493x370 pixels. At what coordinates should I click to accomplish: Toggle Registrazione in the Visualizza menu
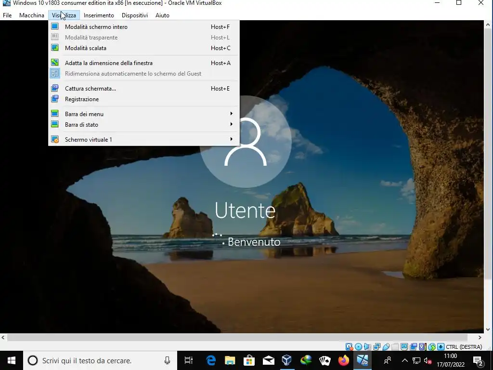(x=143, y=99)
